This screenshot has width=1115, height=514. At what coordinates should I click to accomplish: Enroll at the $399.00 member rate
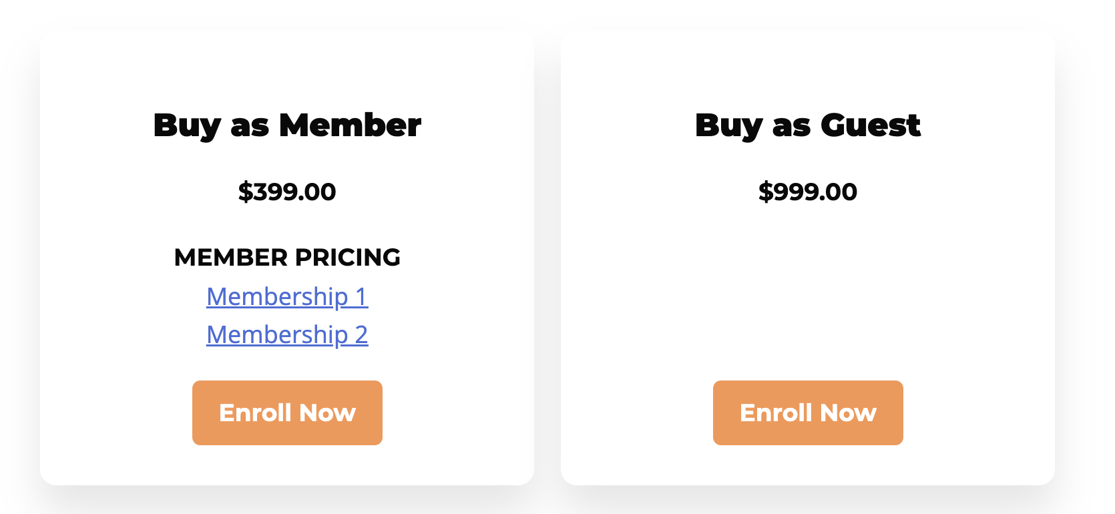287,413
